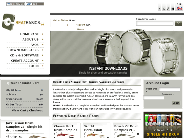Click the Login button in Account Login

[x=176, y=103]
